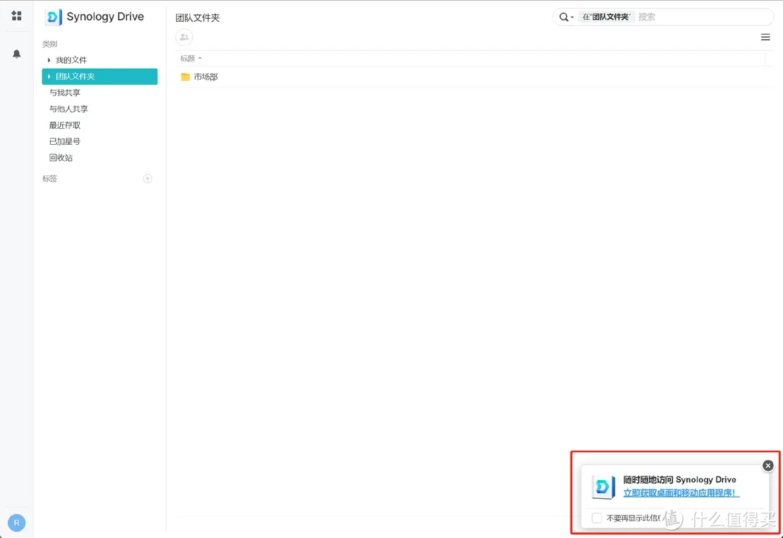Expand the 团队文件夹 tree arrow
Viewport: 783px width, 538px height.
[49, 77]
